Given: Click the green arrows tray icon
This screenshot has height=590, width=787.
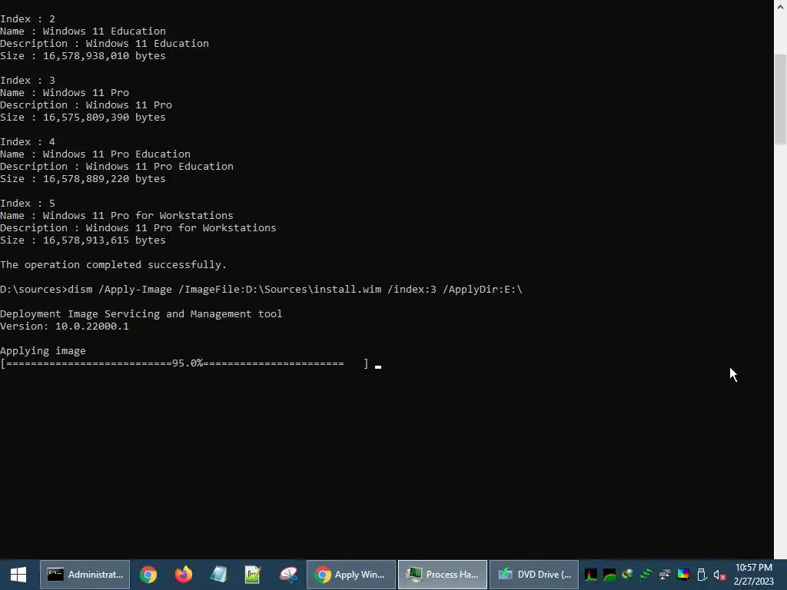Looking at the screenshot, I should tap(646, 575).
